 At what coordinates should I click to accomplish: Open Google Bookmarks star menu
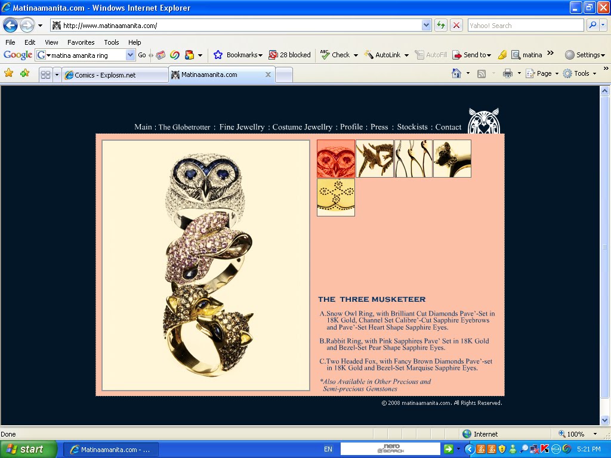pyautogui.click(x=237, y=55)
